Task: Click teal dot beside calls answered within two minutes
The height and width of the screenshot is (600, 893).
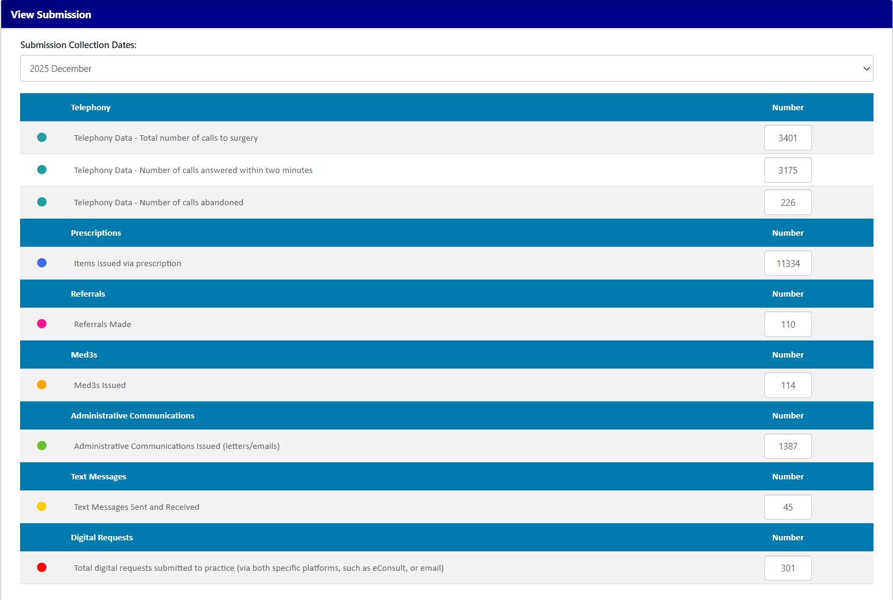Action: click(41, 170)
